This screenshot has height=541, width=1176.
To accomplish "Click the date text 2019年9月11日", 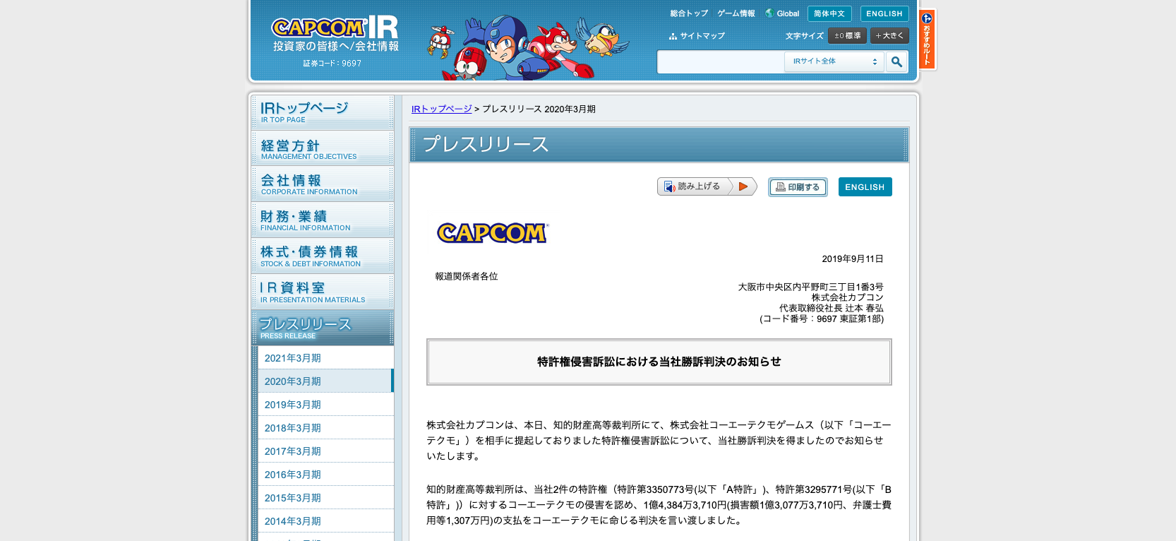I will click(x=853, y=259).
